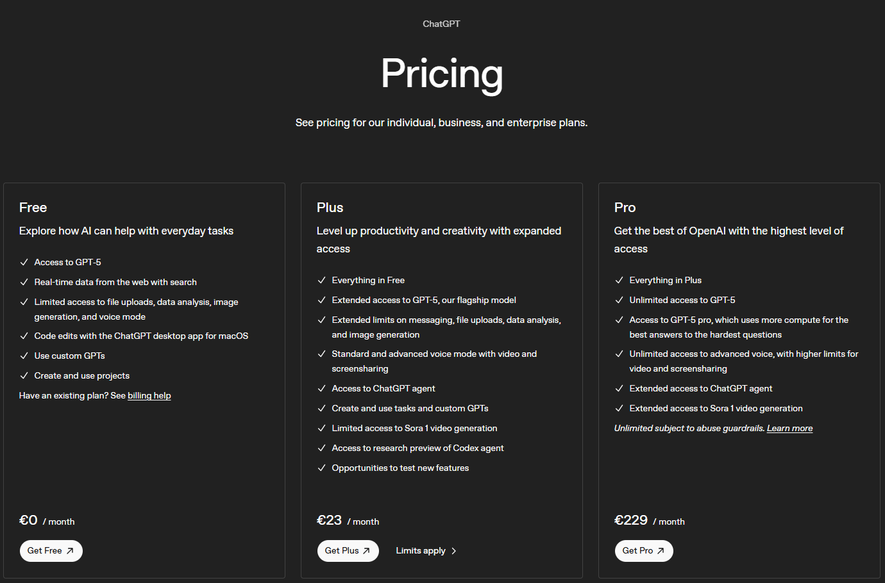The width and height of the screenshot is (885, 583).
Task: Click checkmark icon beside Access to GPT-5
Action: (24, 263)
